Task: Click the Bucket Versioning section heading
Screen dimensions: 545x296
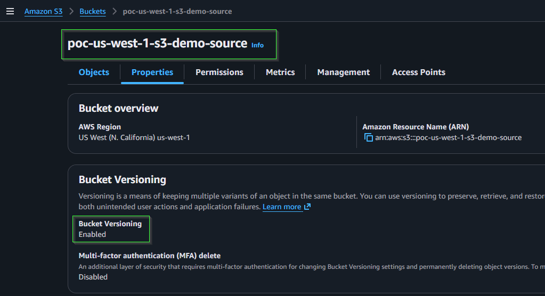Action: tap(123, 179)
